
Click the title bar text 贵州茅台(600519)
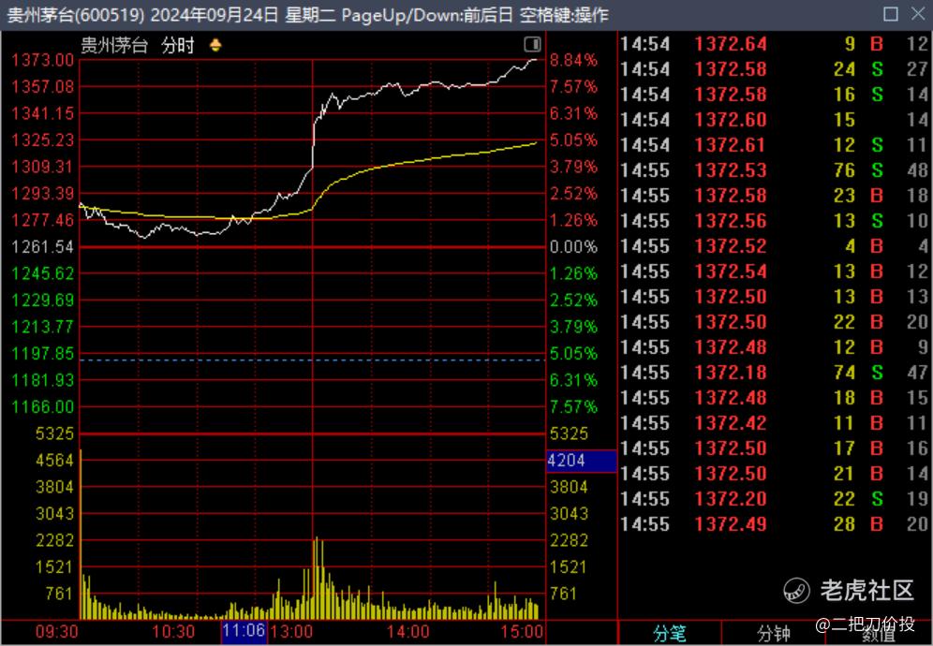[x=76, y=14]
